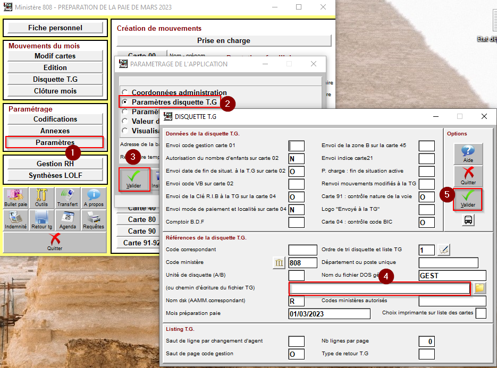The width and height of the screenshot is (497, 368).
Task: Click the bus icon under Valider
Action: point(468,220)
